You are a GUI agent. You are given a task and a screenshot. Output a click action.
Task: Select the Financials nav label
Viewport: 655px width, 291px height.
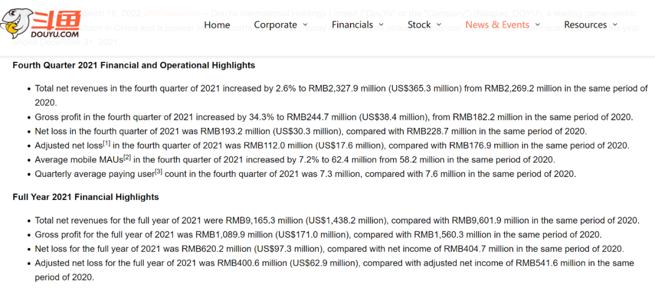[x=352, y=25]
